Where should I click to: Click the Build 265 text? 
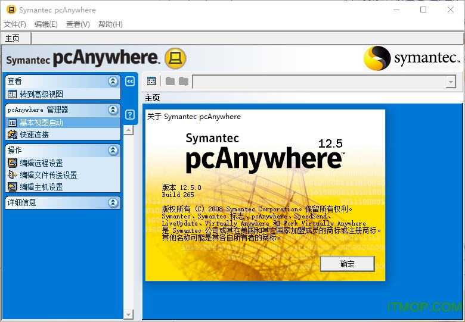pos(178,195)
